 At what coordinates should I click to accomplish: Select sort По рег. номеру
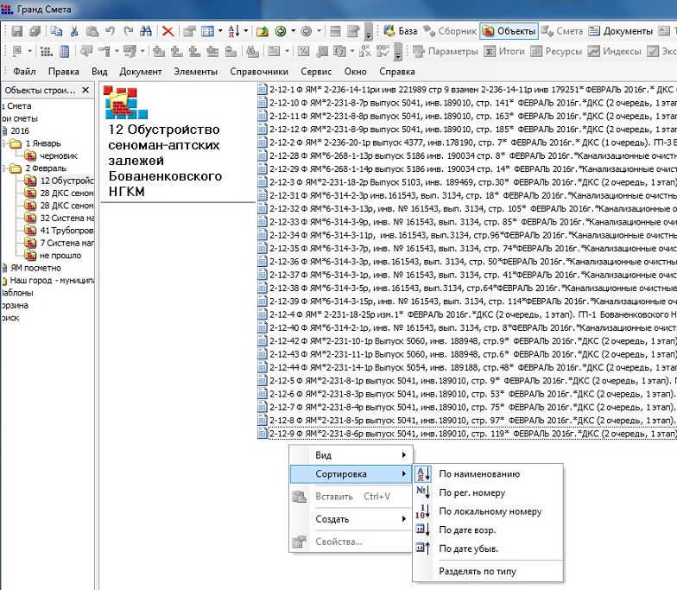[x=471, y=492]
